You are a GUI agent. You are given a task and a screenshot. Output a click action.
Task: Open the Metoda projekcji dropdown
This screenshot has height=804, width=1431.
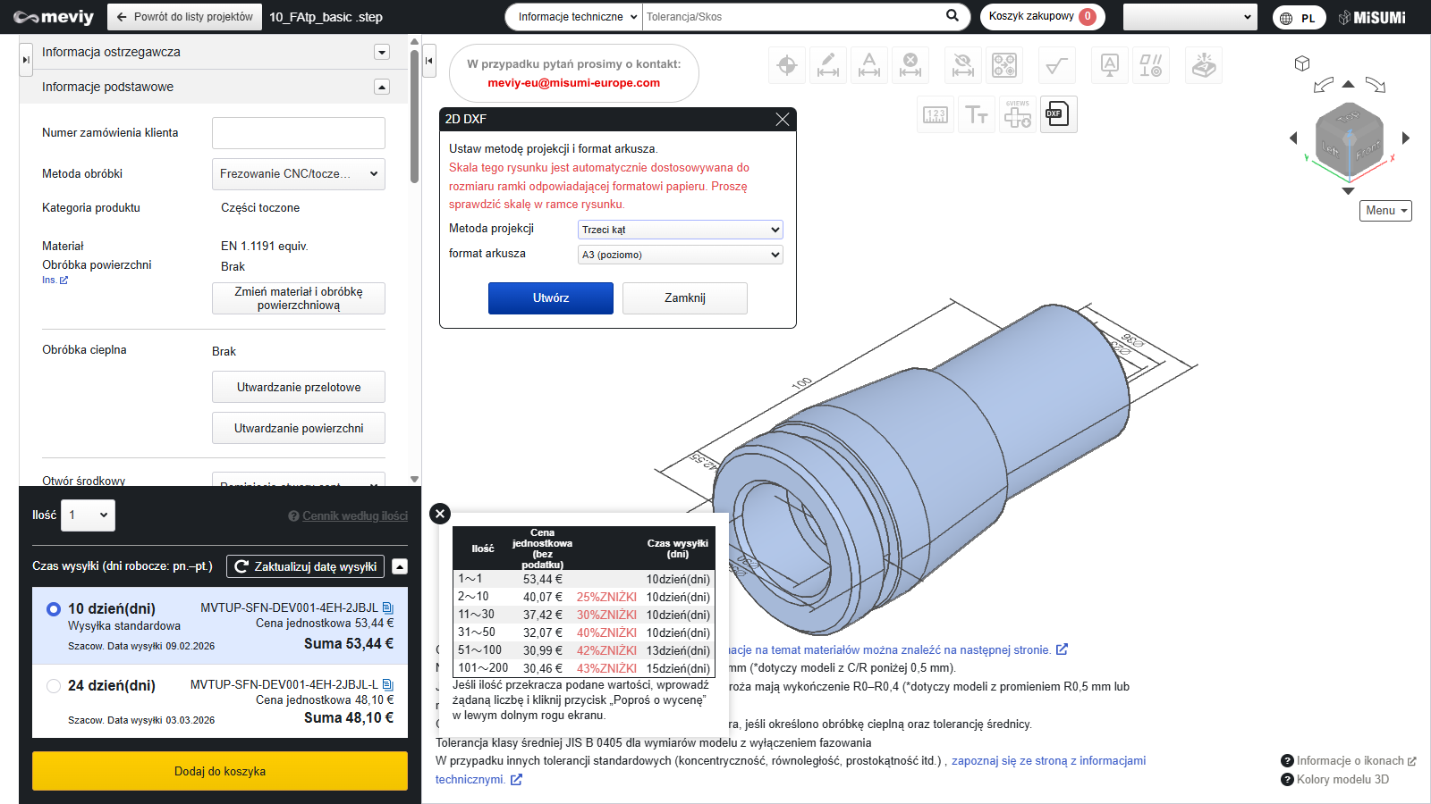coord(680,230)
